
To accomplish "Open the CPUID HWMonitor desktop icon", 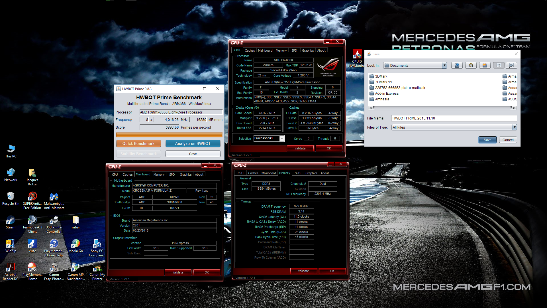I will coord(357,59).
